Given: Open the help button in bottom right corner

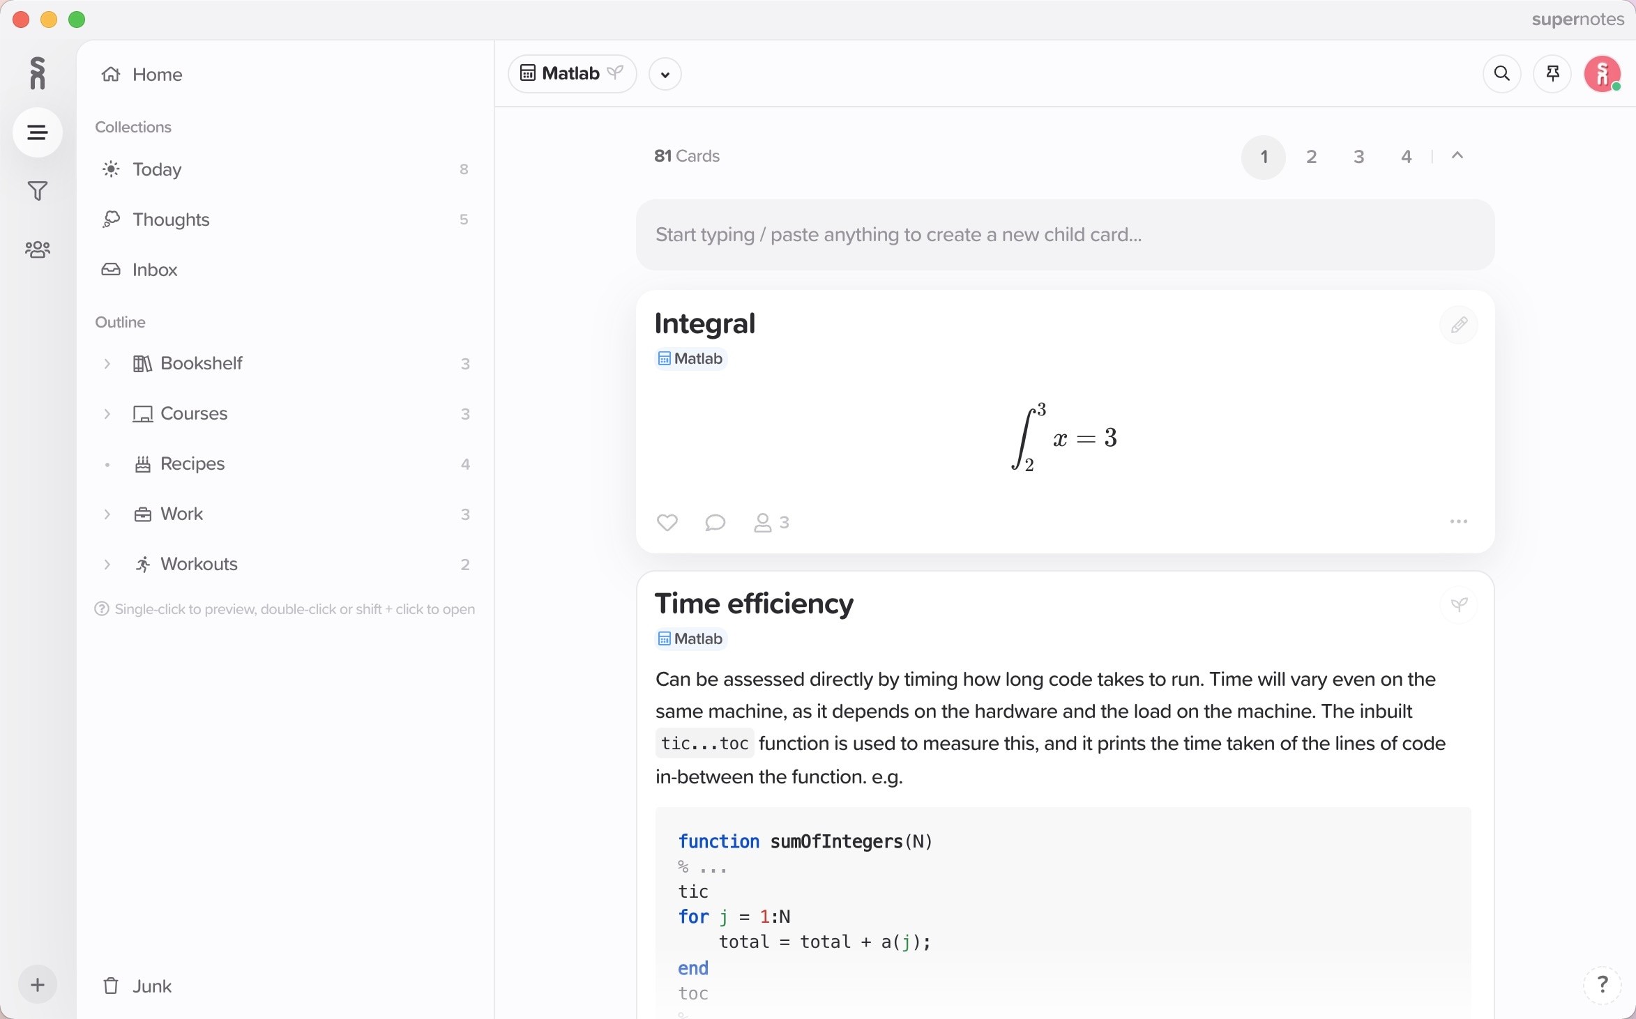Looking at the screenshot, I should [x=1603, y=984].
